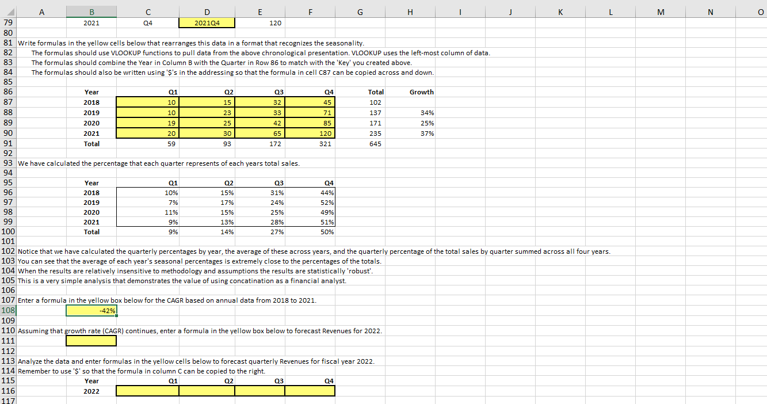Click 2021 Q1 cell showing 20
Screen dimensions: 767x404
[147, 133]
